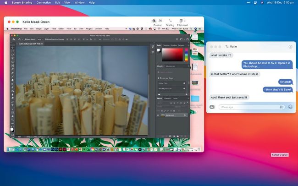Image resolution: width=298 pixels, height=186 pixels.
Task: Toggle Show Transform Controls checkbox
Action: pos(46,39)
